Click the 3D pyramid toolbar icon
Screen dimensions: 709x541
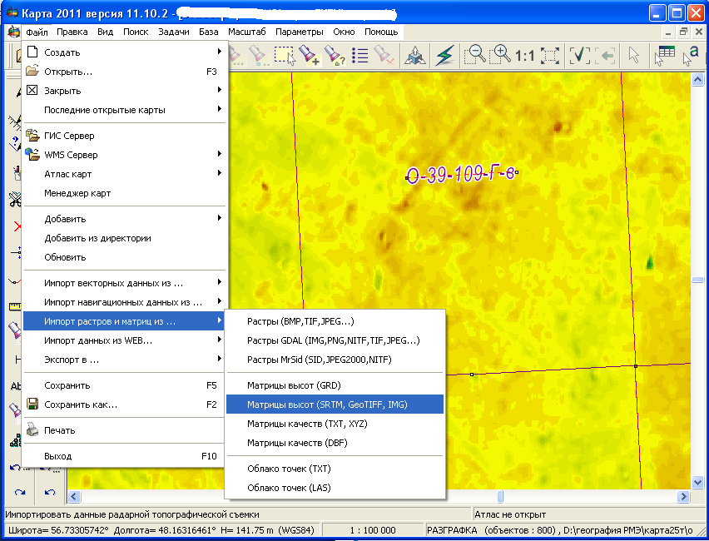(x=414, y=56)
